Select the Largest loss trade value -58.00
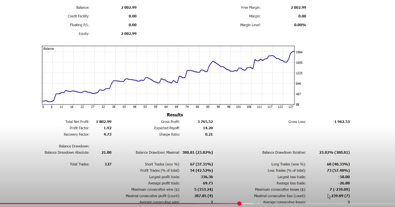The width and height of the screenshot is (395, 207). pos(344,177)
